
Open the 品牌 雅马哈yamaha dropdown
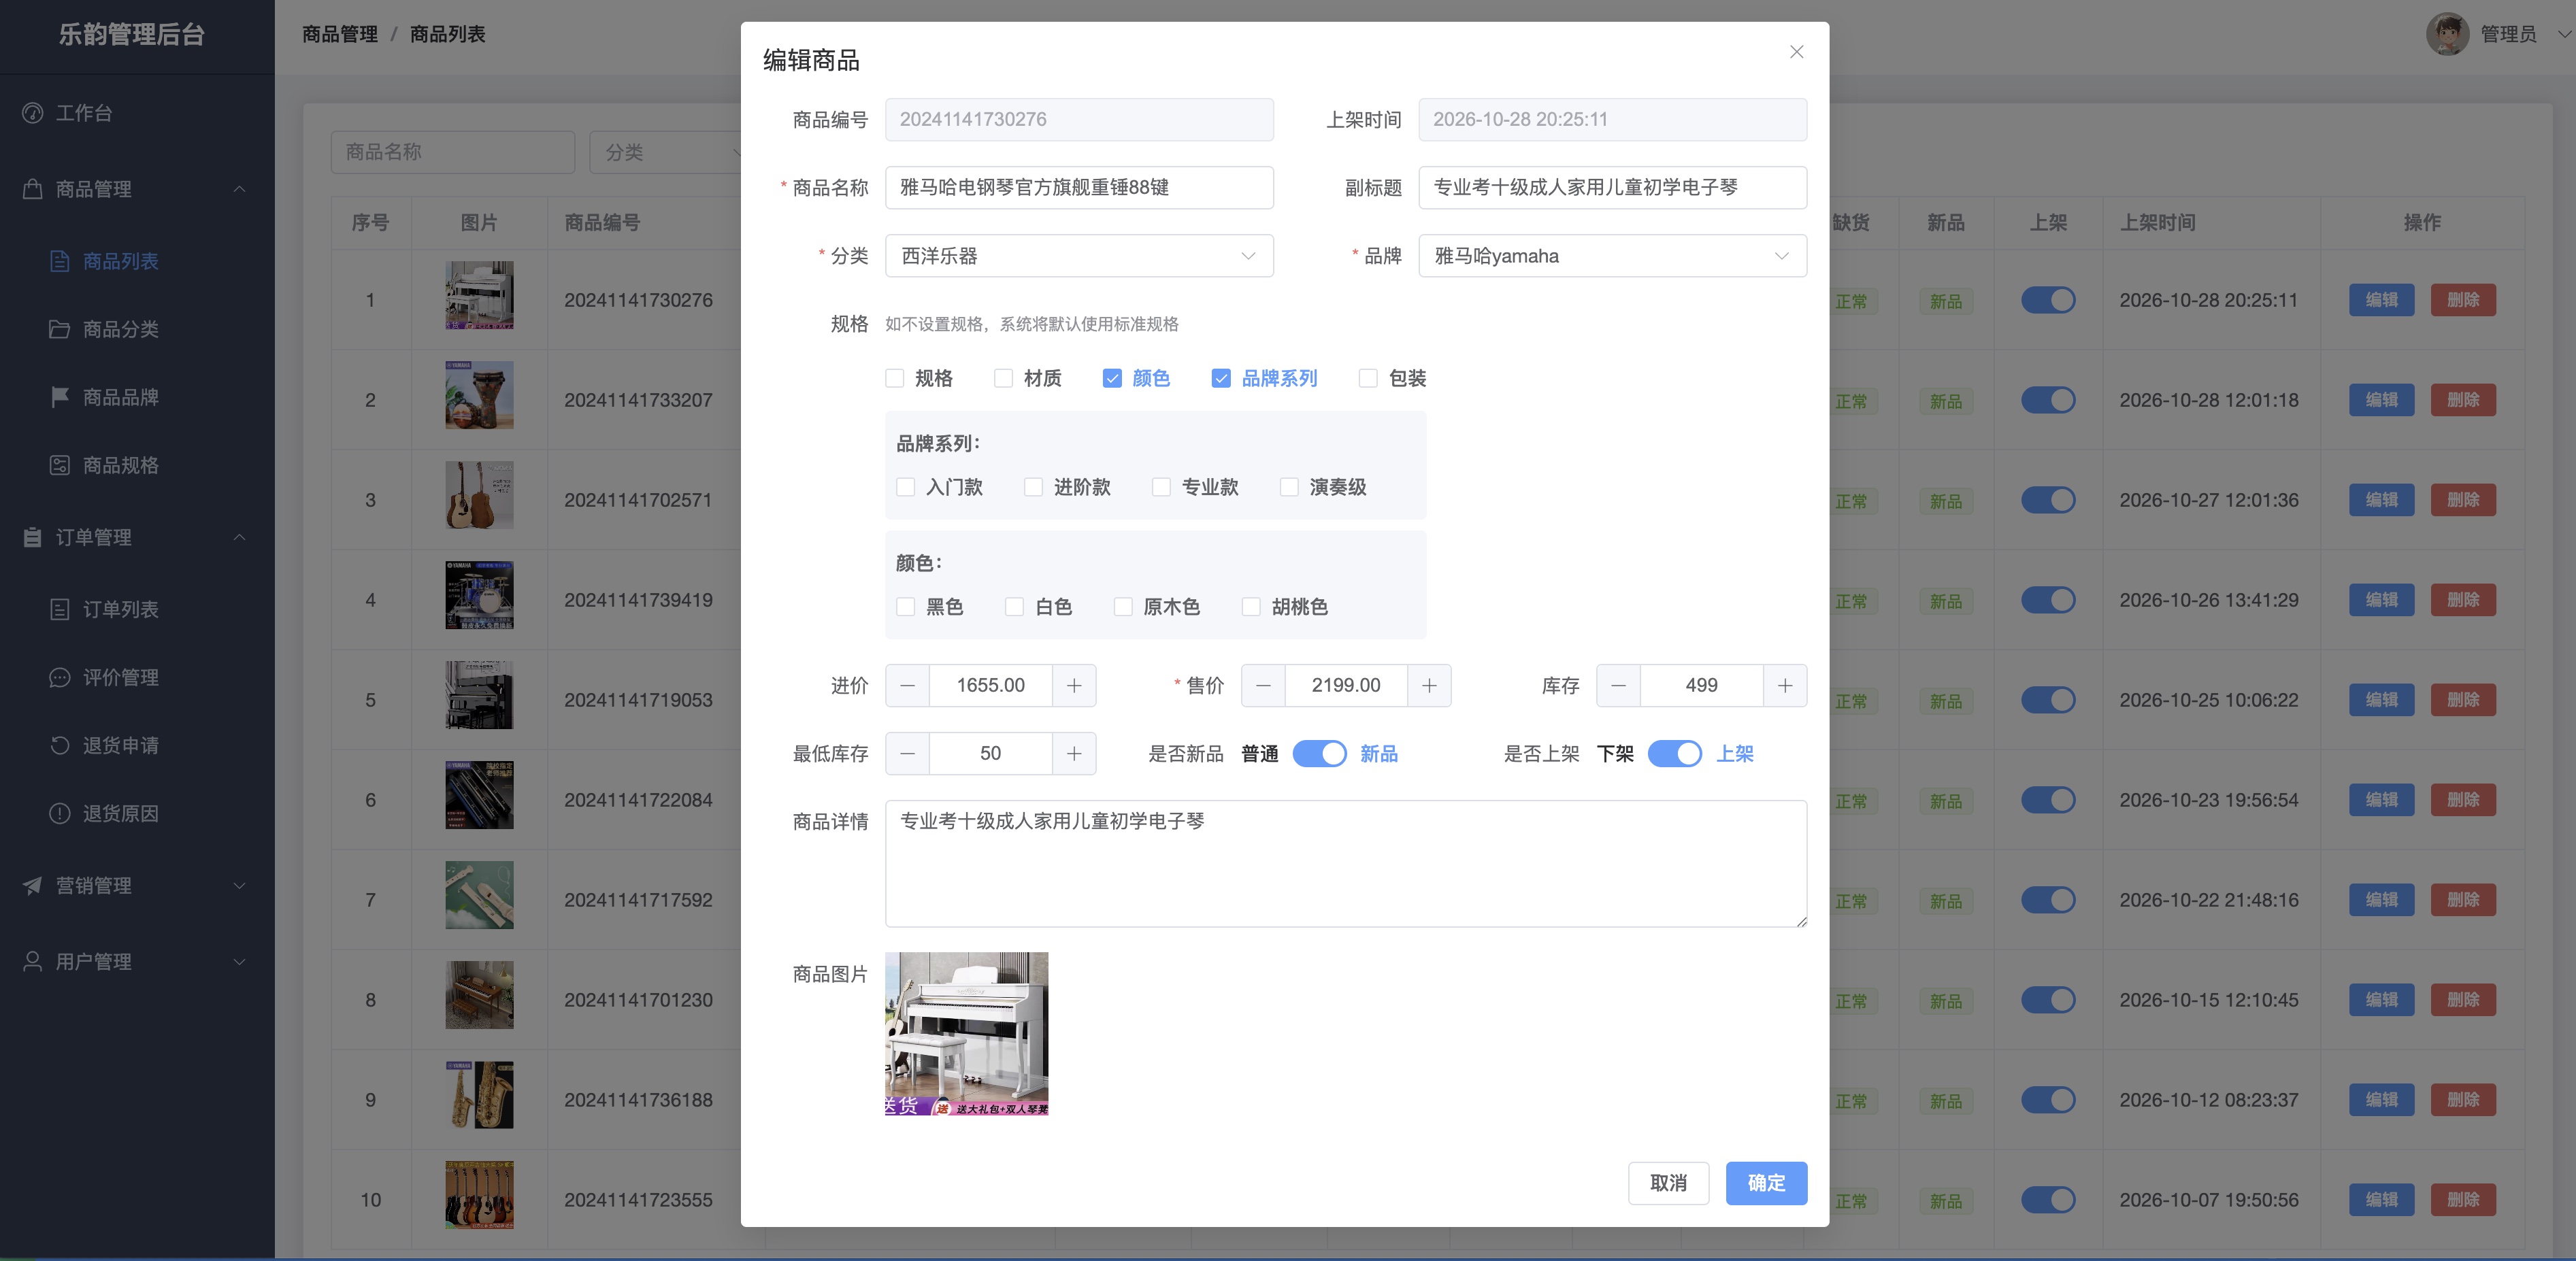click(x=1612, y=256)
